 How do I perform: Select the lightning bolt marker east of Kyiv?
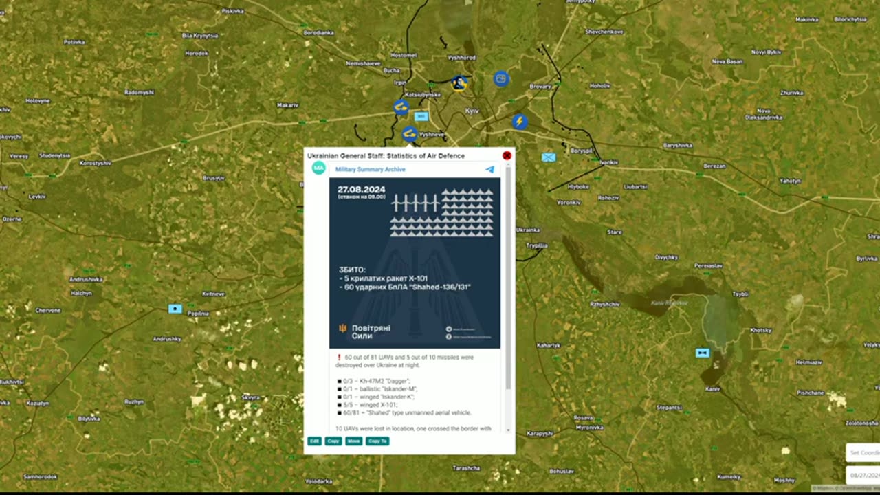(520, 122)
